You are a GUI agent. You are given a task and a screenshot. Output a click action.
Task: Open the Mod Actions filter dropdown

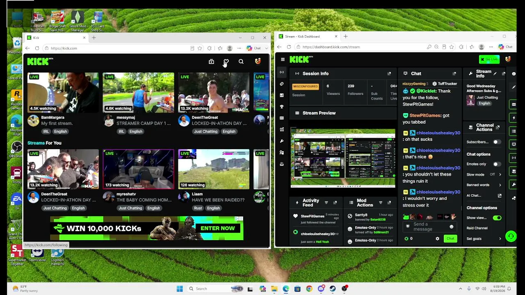click(x=380, y=202)
